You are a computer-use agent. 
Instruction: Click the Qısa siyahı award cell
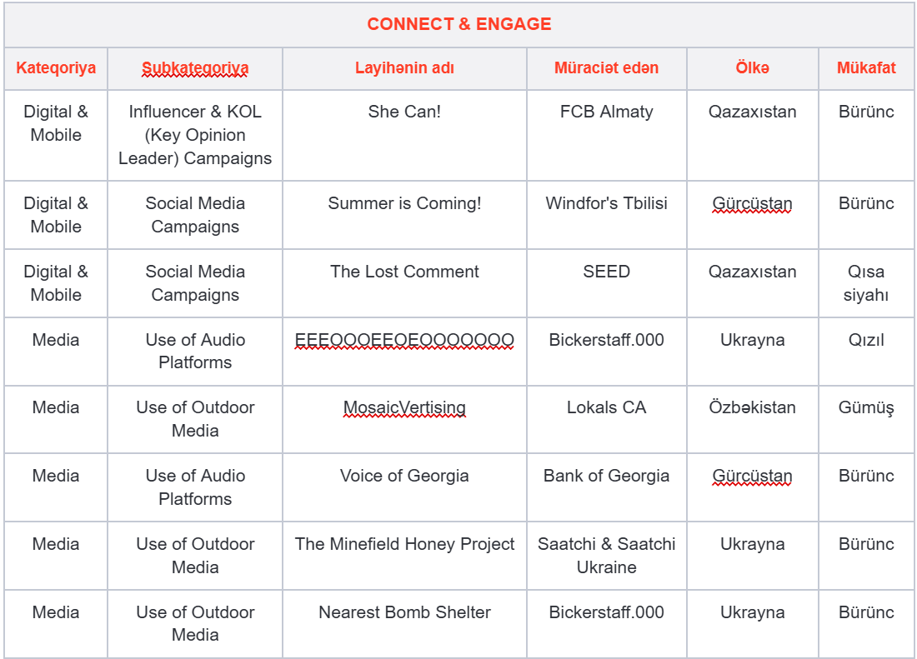[866, 283]
